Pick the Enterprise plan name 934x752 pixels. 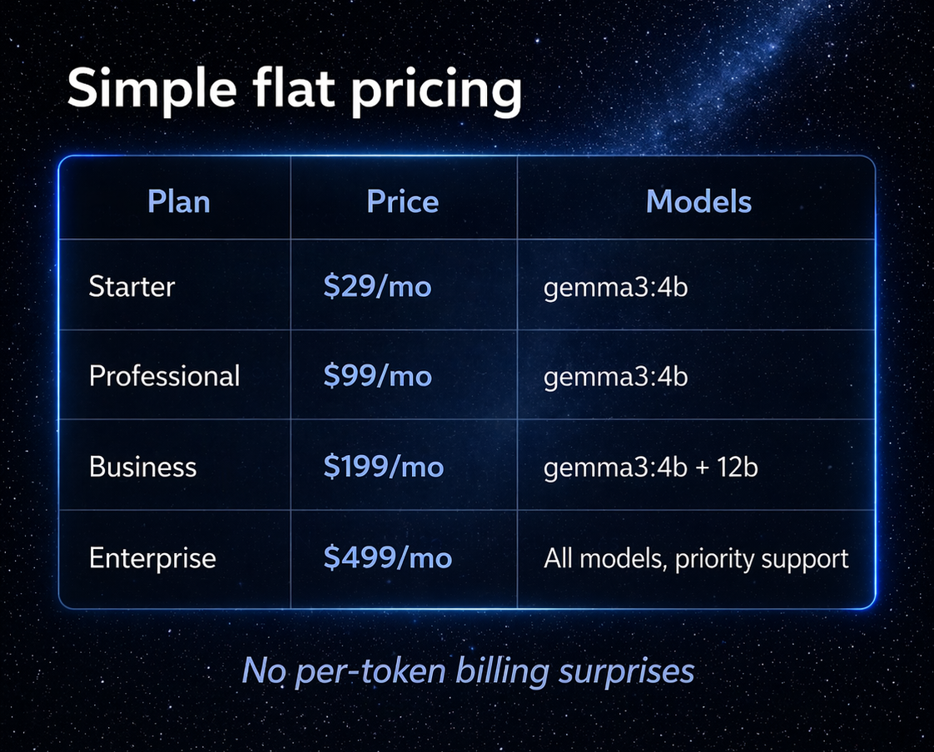coord(152,558)
